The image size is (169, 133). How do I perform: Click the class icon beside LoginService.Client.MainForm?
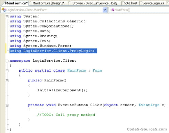pyautogui.click(x=4, y=10)
